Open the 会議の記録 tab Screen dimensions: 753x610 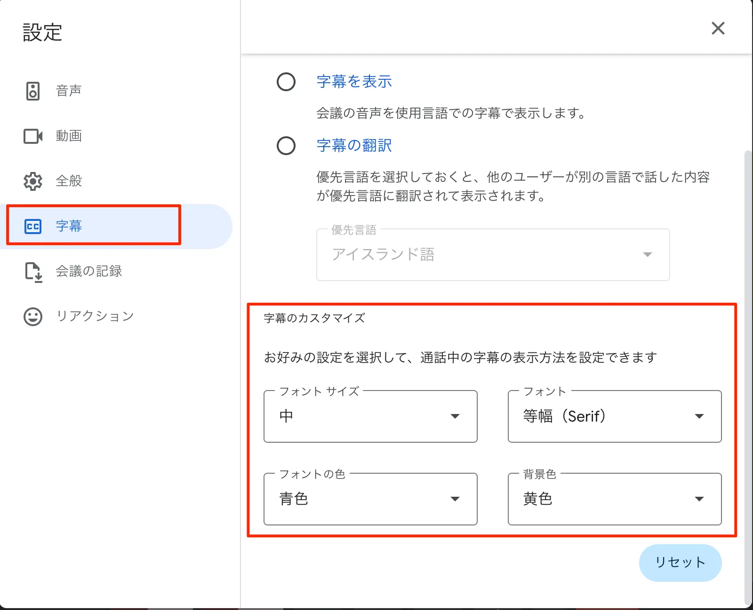[116, 271]
